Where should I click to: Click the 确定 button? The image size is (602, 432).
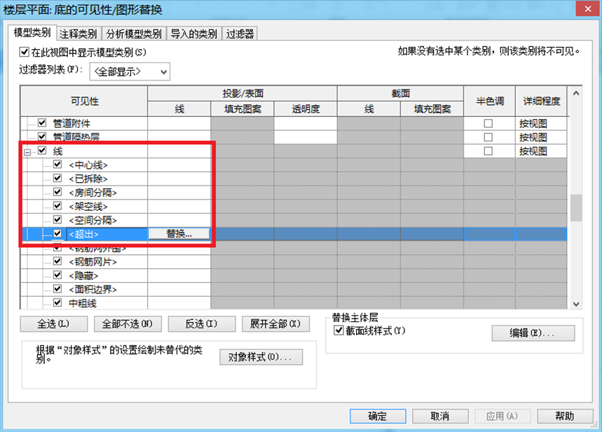point(378,416)
